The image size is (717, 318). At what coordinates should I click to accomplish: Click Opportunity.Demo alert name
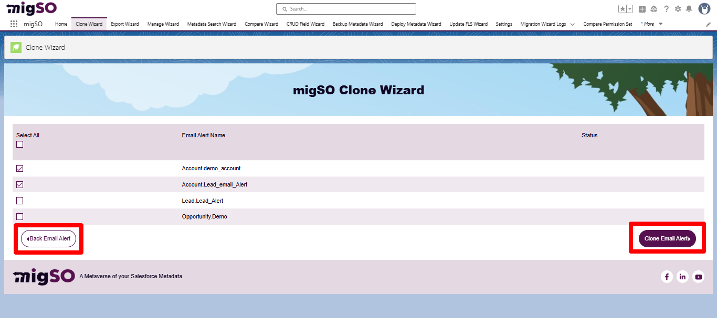pyautogui.click(x=205, y=216)
